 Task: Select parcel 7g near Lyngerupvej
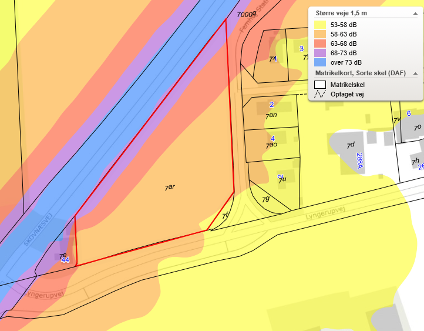(266, 199)
